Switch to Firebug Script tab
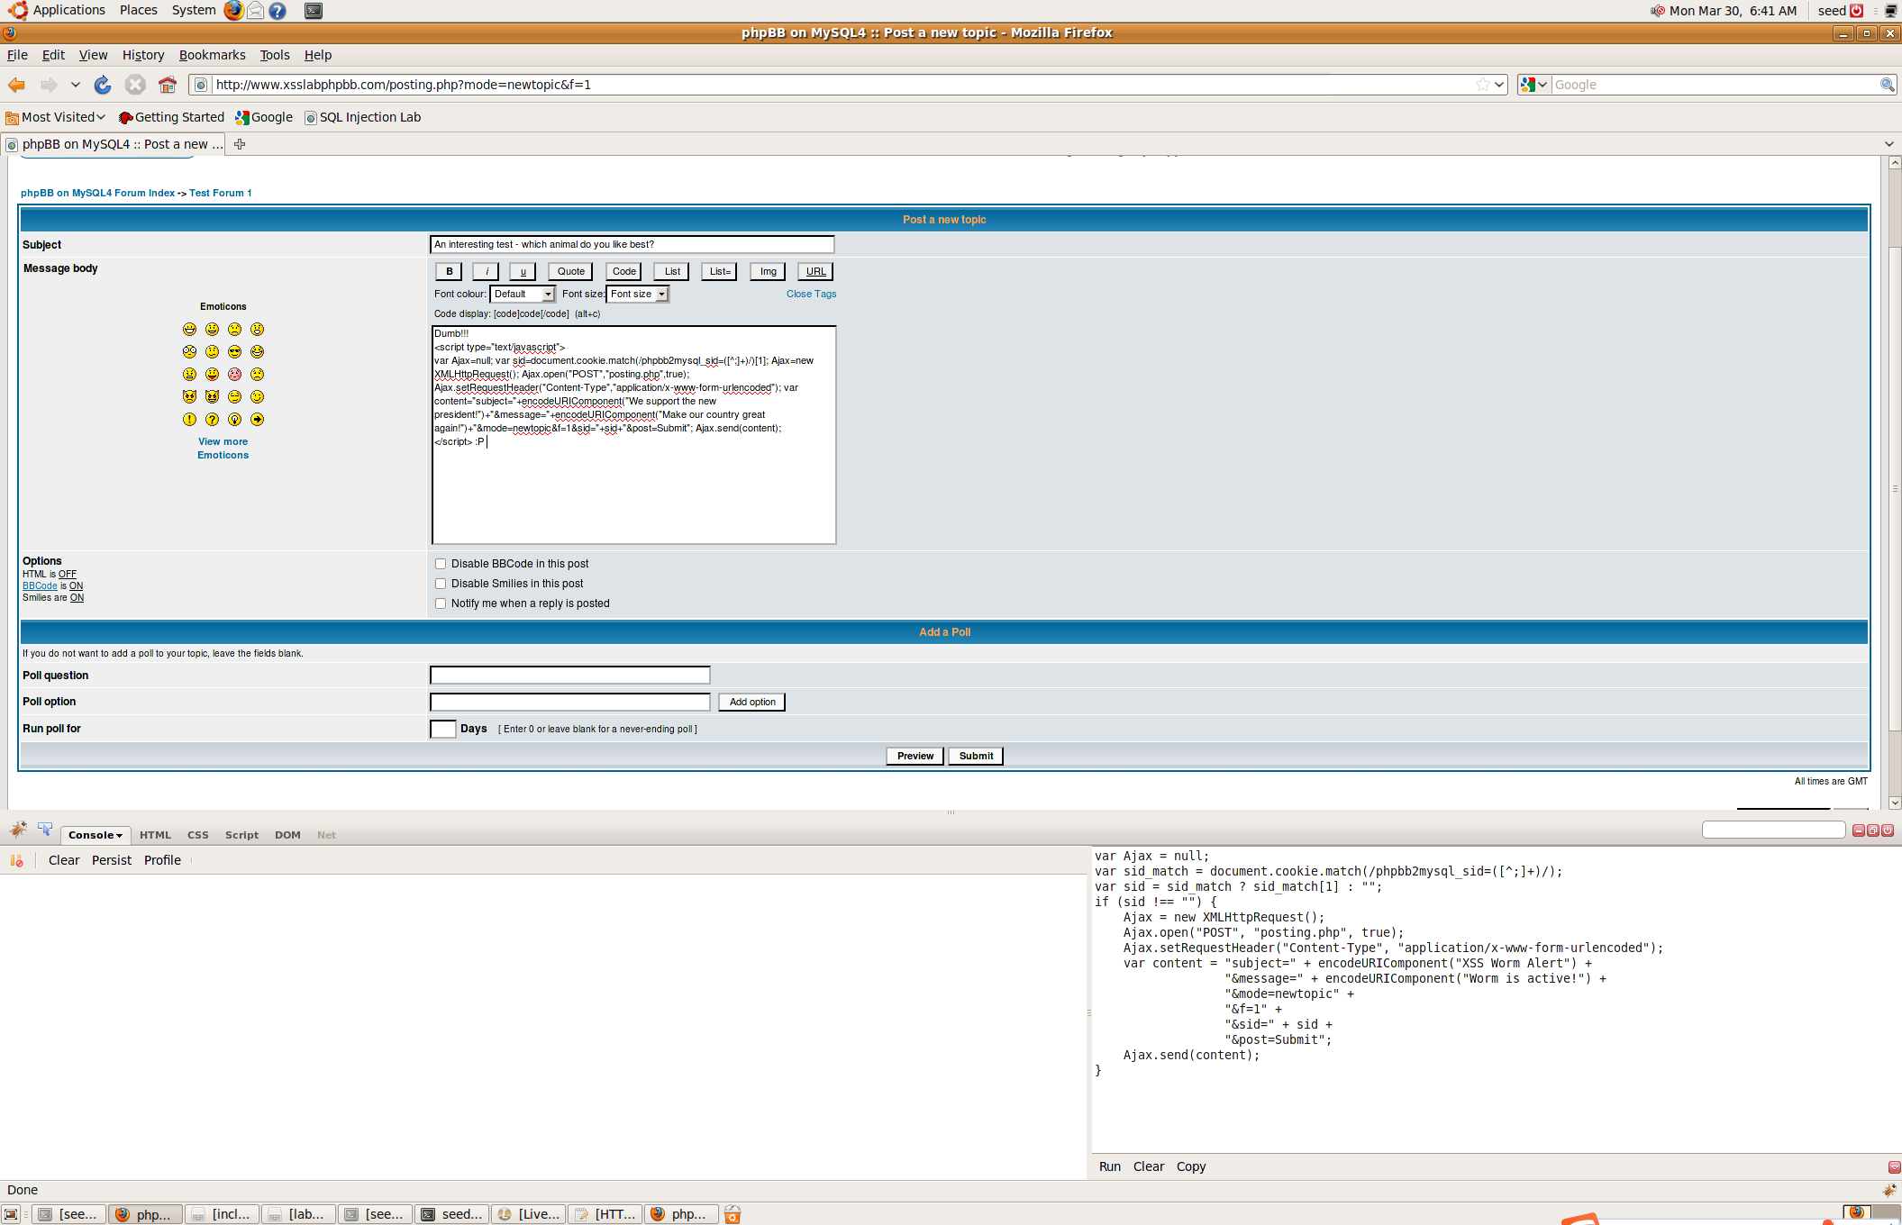Image resolution: width=1902 pixels, height=1225 pixels. 241,835
